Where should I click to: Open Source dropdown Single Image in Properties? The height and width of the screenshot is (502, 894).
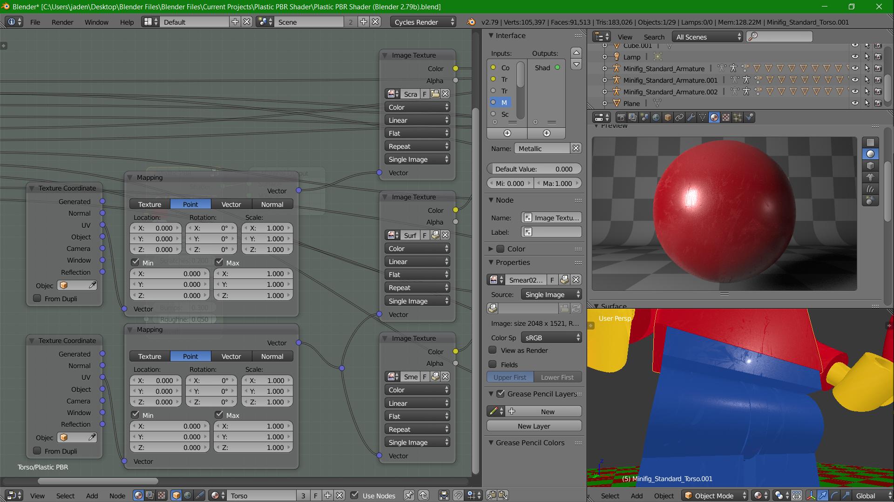pos(551,294)
